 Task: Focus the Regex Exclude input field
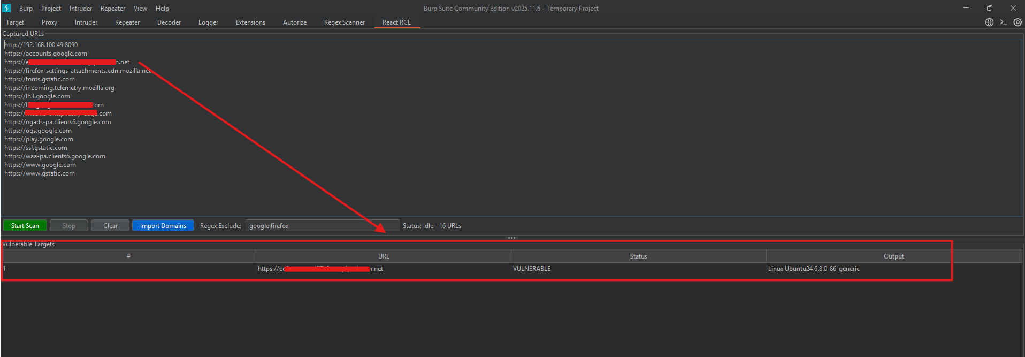[x=323, y=226]
